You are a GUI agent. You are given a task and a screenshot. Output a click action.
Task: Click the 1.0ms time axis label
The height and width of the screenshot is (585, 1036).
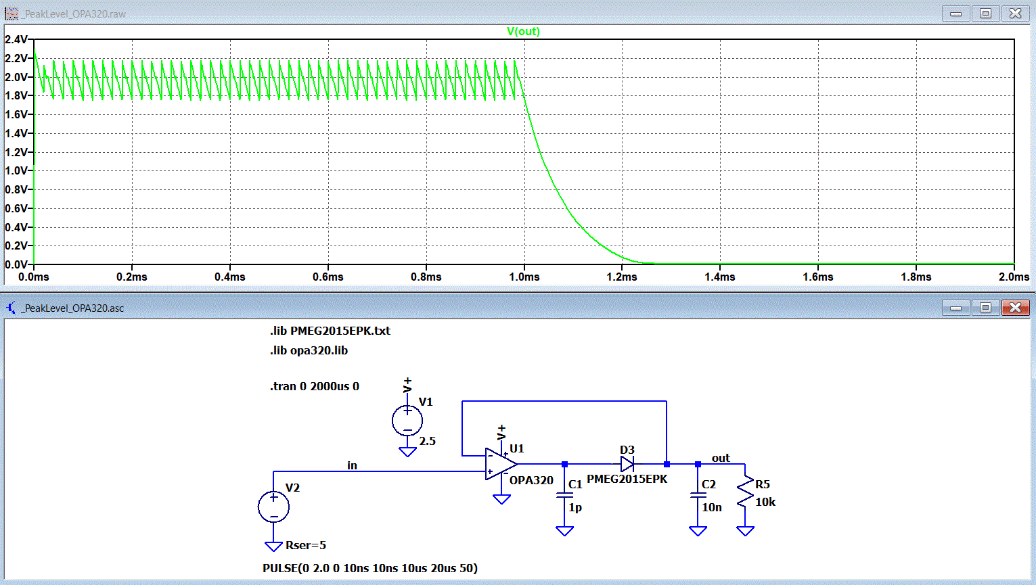pos(524,277)
